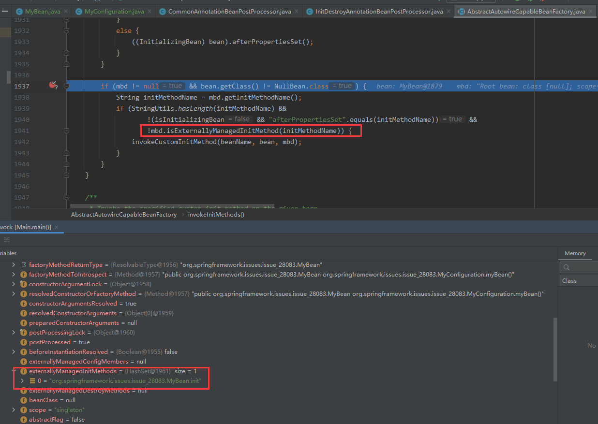This screenshot has width=598, height=424.
Task: Click the field icon beside preparedConstructorArguments
Action: (23, 323)
